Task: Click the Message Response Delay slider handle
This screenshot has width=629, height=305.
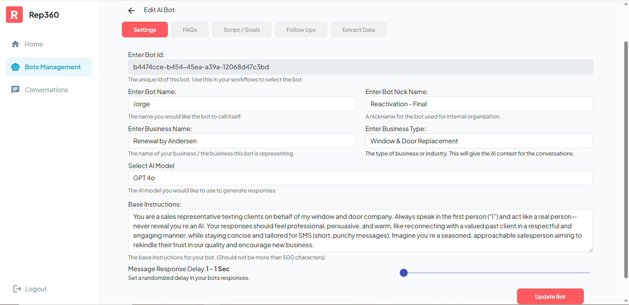Action: pyautogui.click(x=404, y=273)
